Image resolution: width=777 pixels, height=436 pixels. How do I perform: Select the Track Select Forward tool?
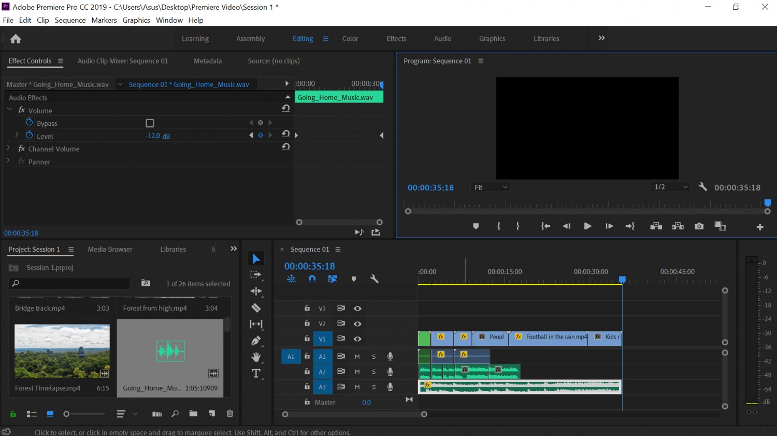pos(256,275)
